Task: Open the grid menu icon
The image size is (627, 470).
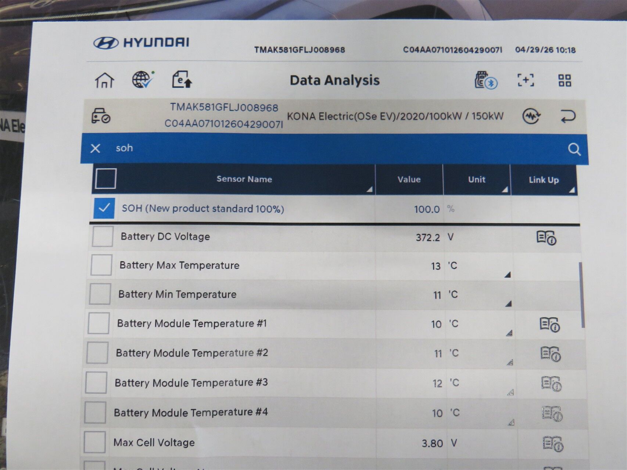Action: click(x=565, y=80)
